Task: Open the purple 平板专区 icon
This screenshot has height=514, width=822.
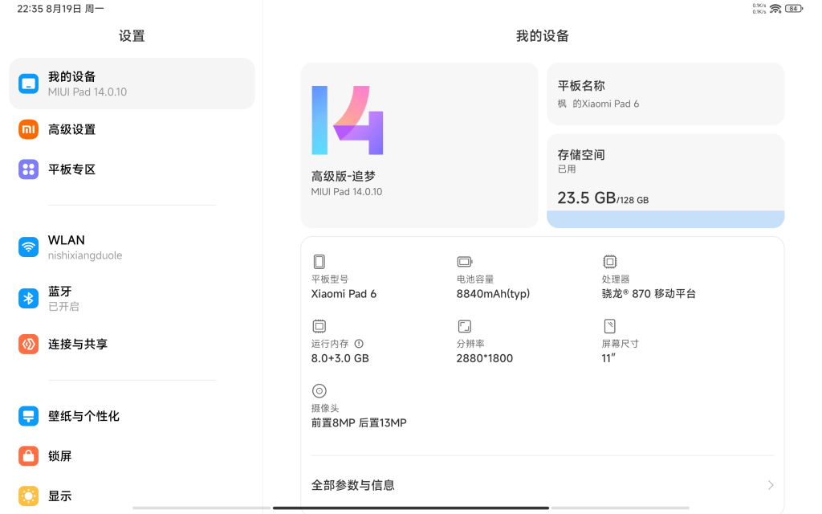Action: [x=28, y=169]
